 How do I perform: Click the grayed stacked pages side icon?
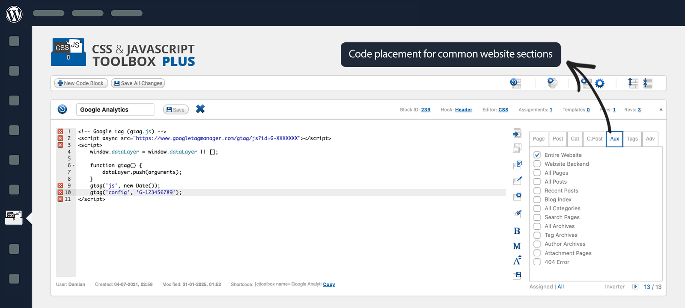point(517,148)
